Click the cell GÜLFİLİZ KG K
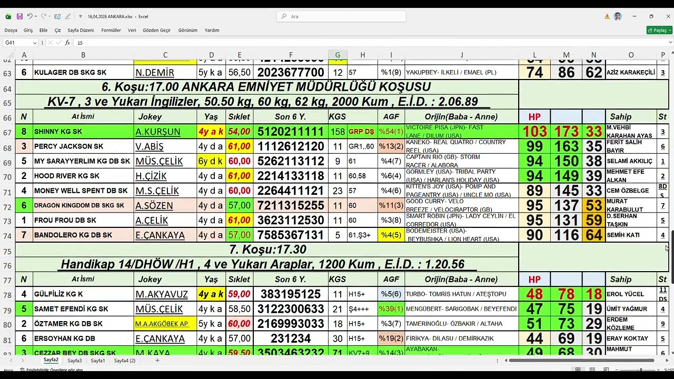This screenshot has width=674, height=379. click(83, 294)
